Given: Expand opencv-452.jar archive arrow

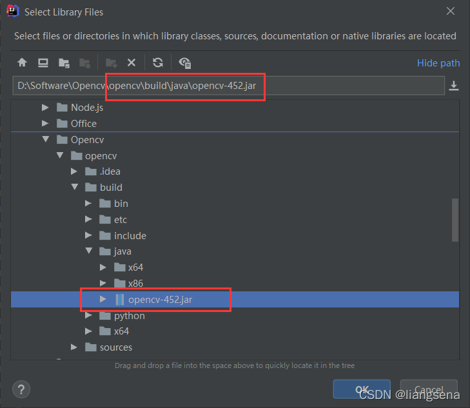Looking at the screenshot, I should 103,299.
